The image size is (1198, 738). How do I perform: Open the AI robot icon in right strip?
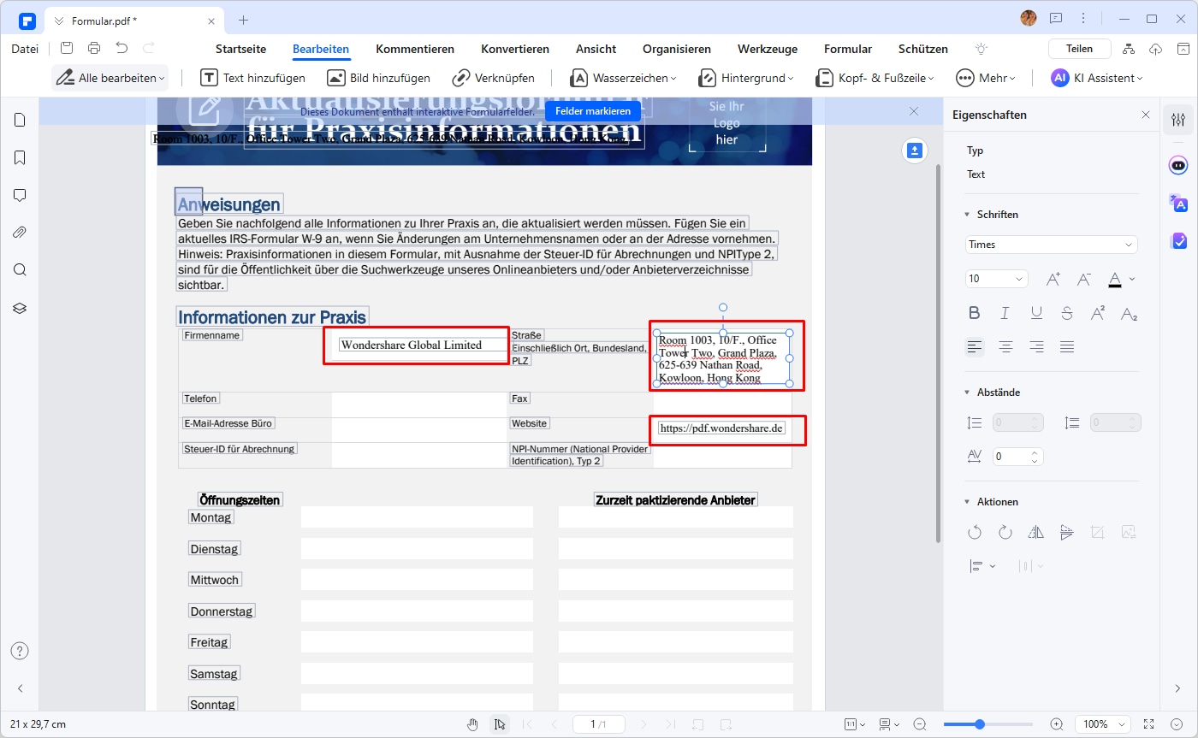pyautogui.click(x=1178, y=164)
